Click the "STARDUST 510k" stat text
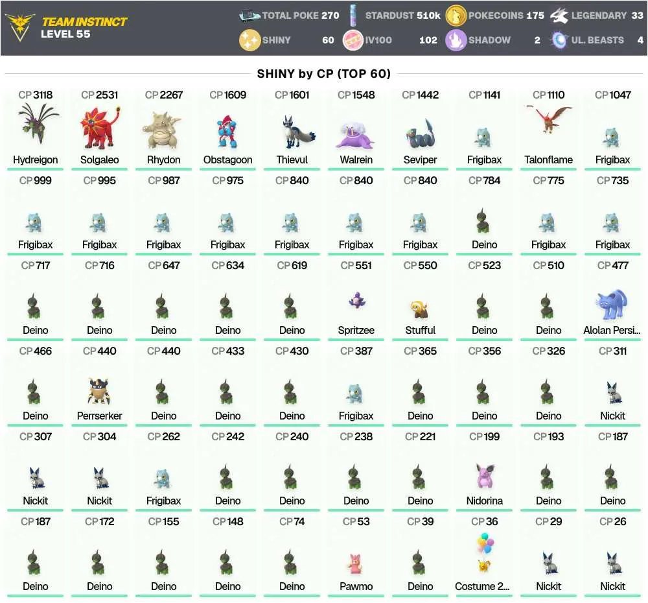Viewport: 648px width, 603px height. coord(403,16)
